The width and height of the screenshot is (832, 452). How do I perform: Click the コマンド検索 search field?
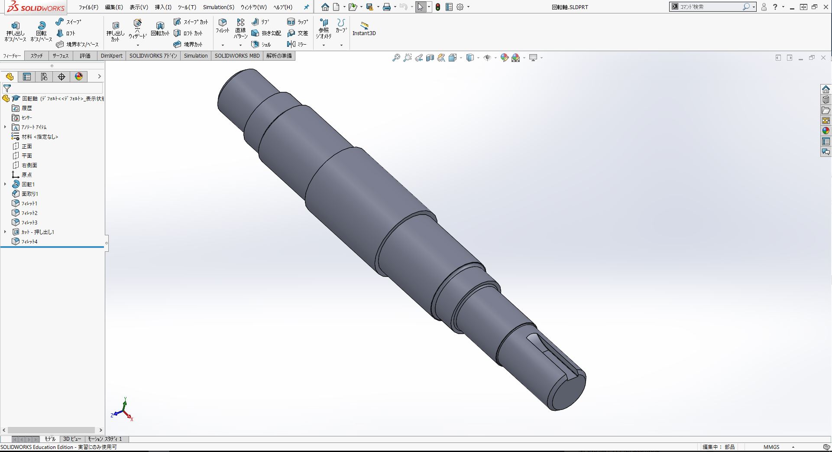(x=710, y=7)
